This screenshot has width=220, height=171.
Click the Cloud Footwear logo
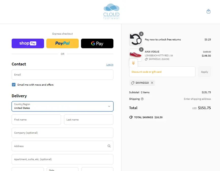pos(111,12)
